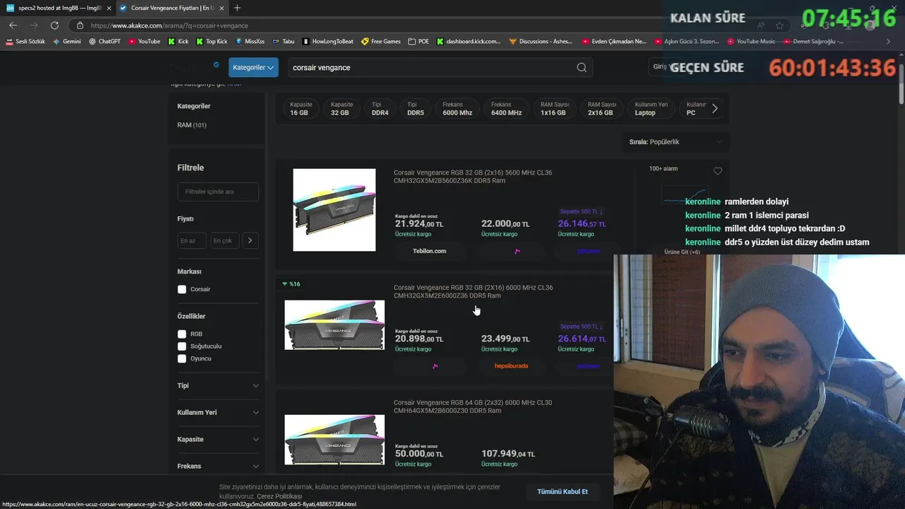This screenshot has width=905, height=509.
Task: Select the Frekans 6000 Mhz filter chip
Action: (457, 108)
